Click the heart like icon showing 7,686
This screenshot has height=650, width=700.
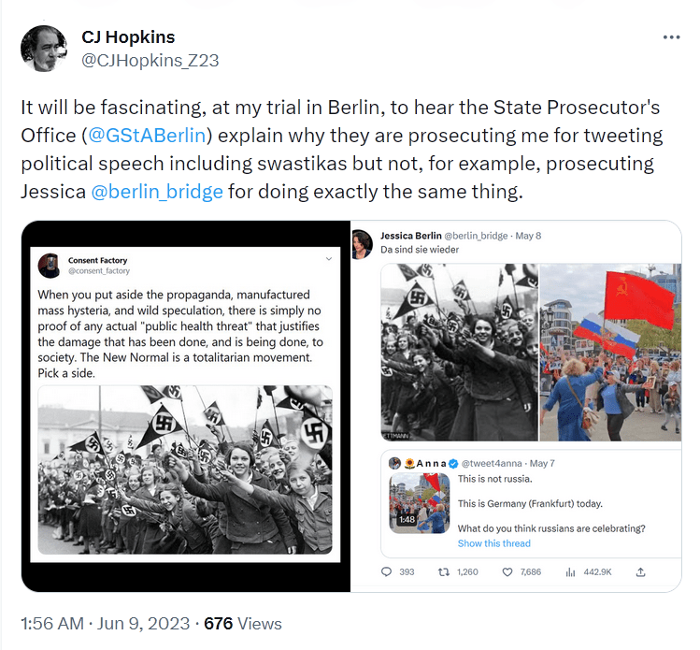tap(508, 571)
